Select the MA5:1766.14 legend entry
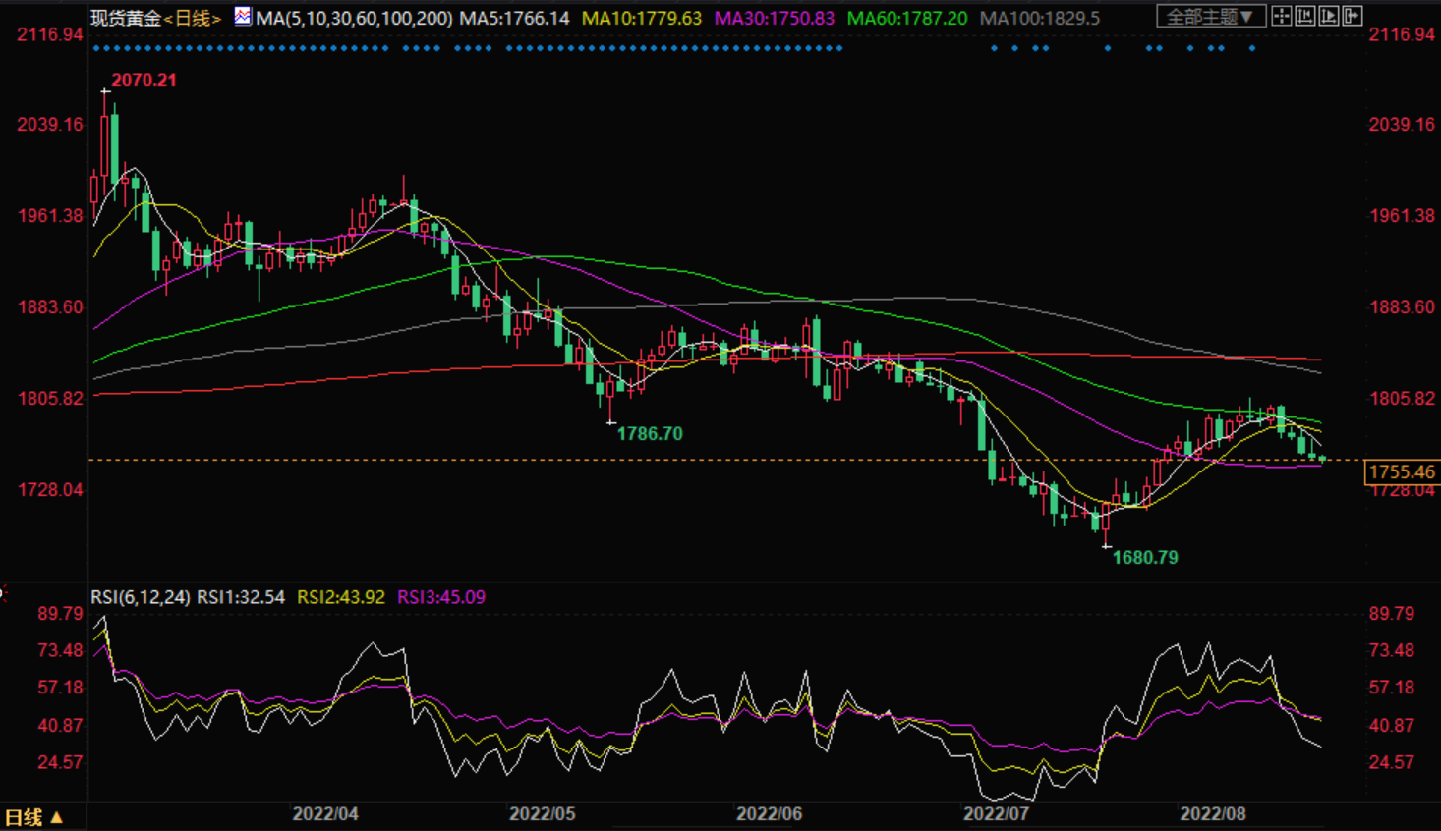The height and width of the screenshot is (831, 1441). pyautogui.click(x=514, y=18)
